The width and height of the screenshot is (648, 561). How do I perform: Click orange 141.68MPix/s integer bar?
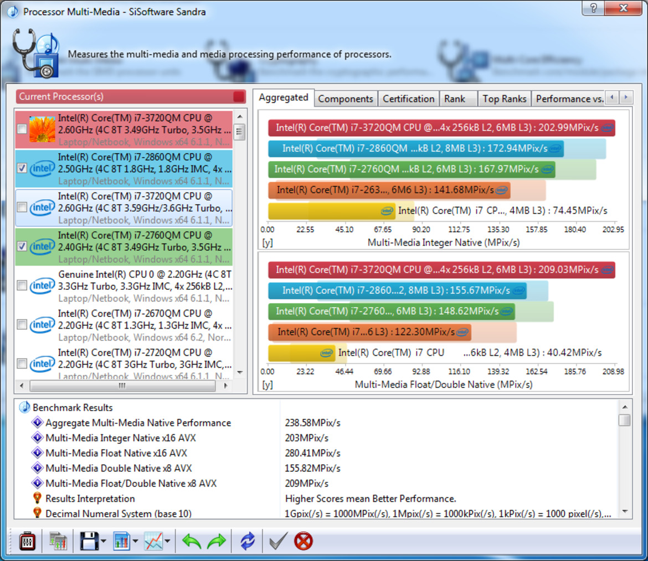(389, 190)
